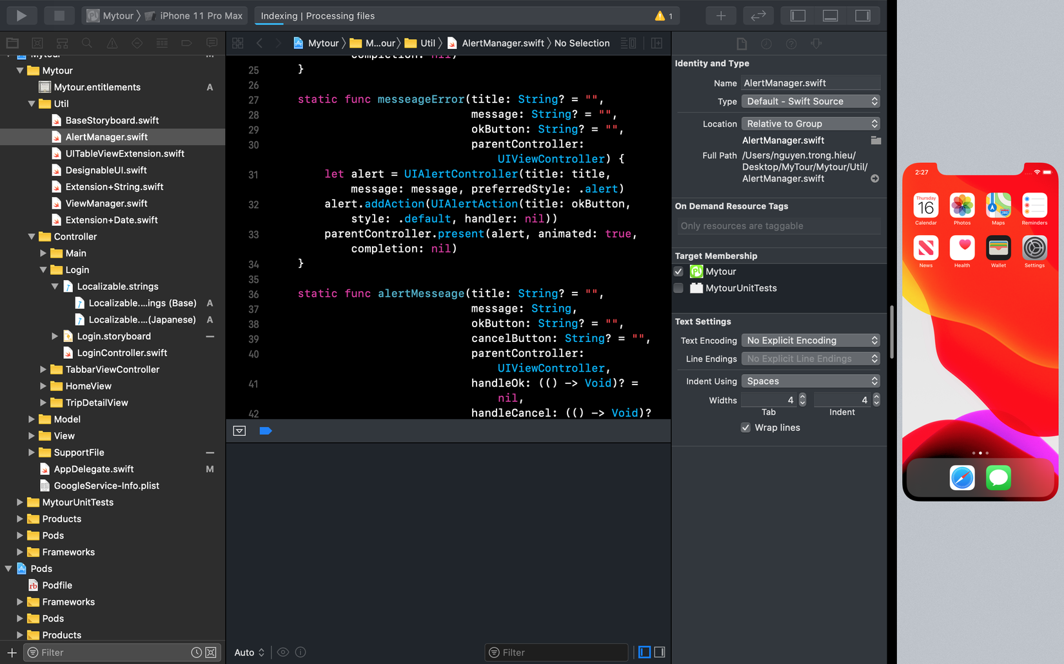
Task: Open the Type Default - Swift Source dropdown
Action: 811,101
